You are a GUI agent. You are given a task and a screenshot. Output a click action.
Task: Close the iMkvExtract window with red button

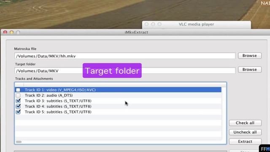coord(5,32)
